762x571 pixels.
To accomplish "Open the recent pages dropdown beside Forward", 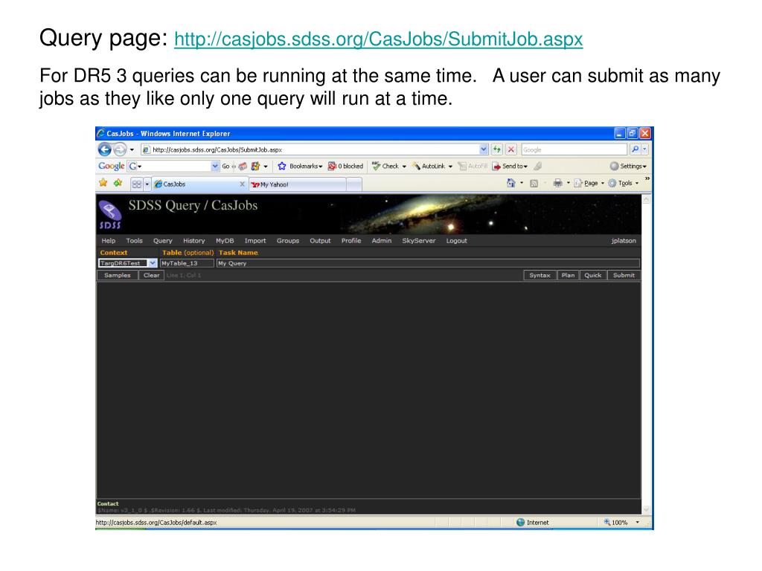I will click(x=132, y=149).
